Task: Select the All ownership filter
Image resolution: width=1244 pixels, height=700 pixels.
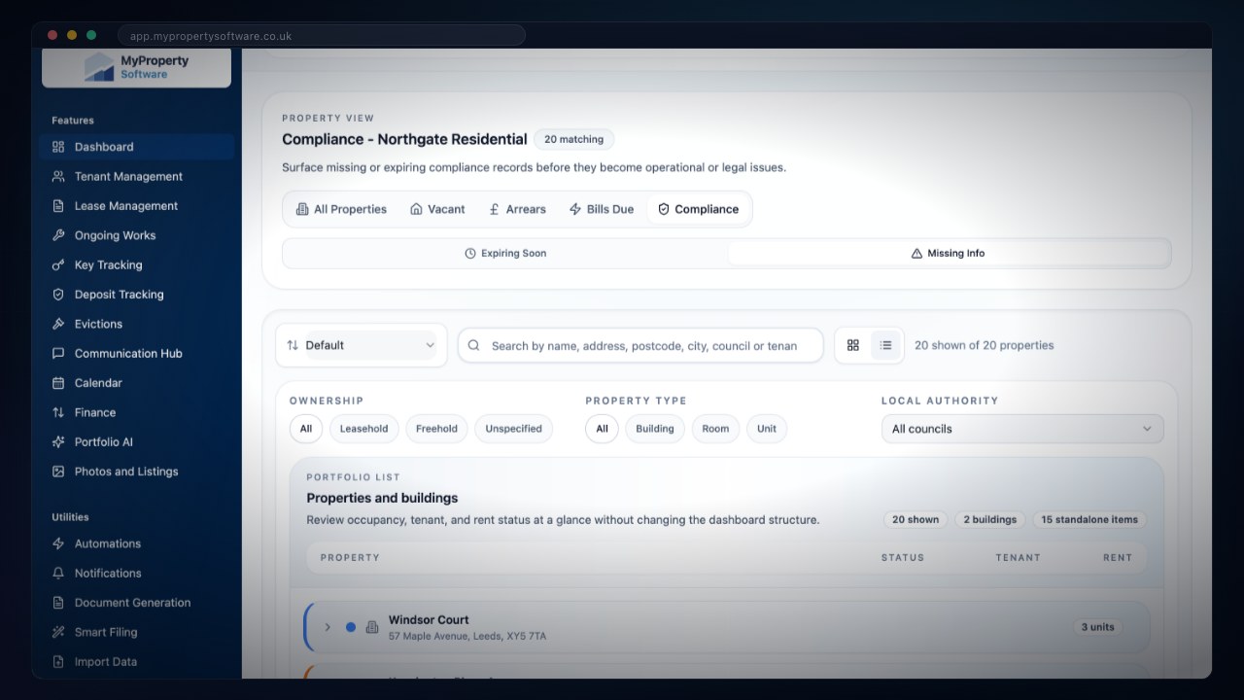Action: (306, 429)
